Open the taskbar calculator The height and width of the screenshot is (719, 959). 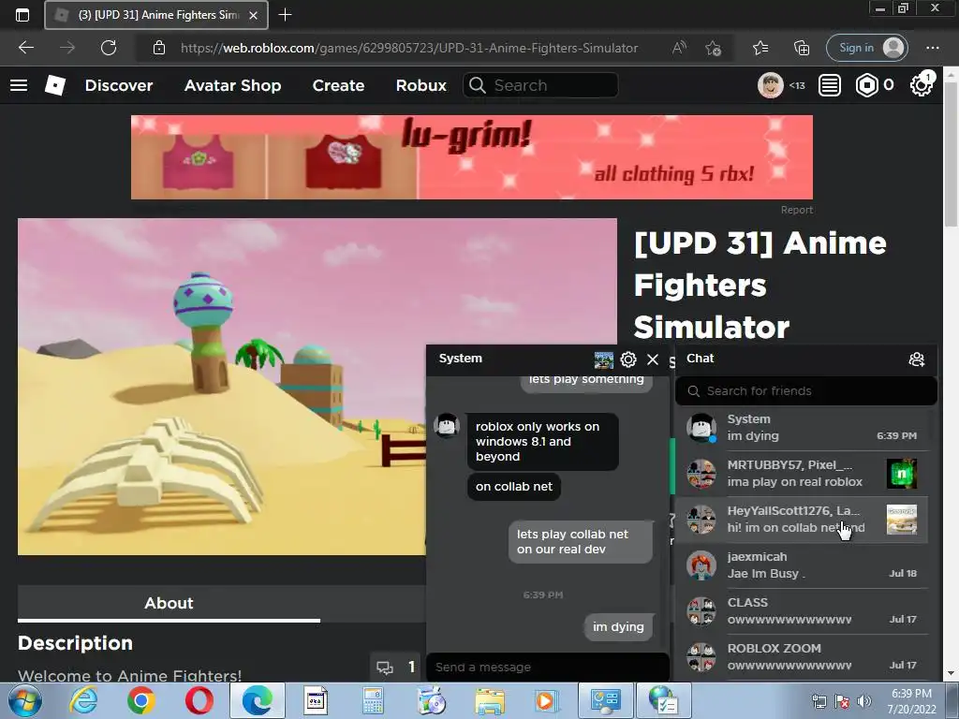(373, 700)
